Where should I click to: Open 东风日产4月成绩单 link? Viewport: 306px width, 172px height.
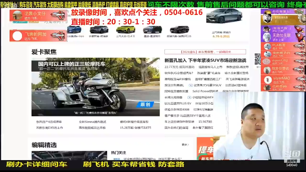49,122
